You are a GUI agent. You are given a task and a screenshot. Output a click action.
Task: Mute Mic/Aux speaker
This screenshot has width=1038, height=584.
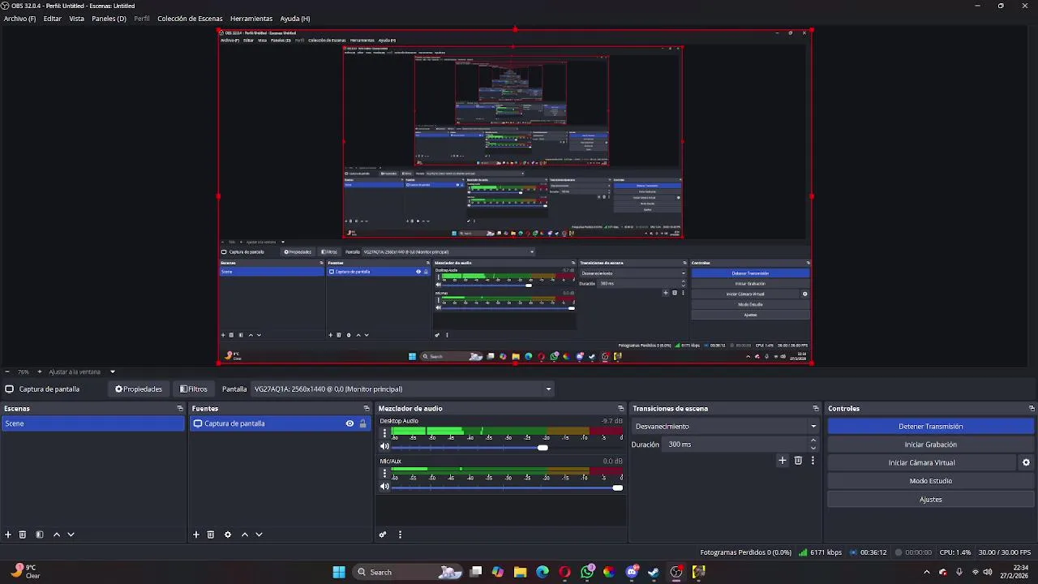[x=384, y=487]
